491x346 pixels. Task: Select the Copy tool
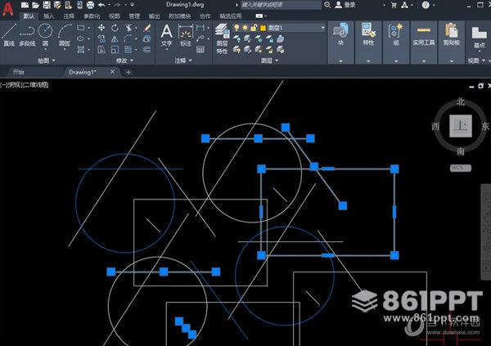click(x=101, y=38)
